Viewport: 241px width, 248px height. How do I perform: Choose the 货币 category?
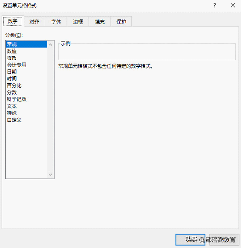coord(27,58)
